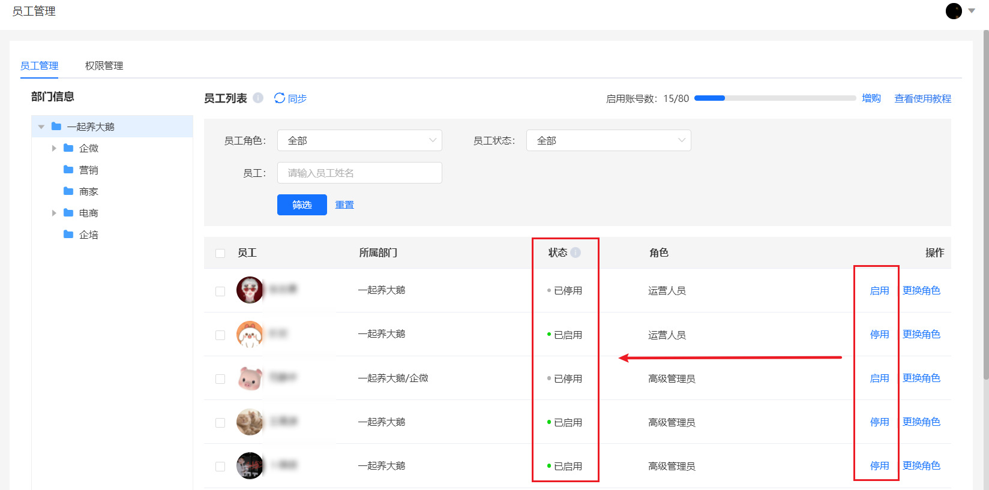Switch to the 权限管理 tab

coord(104,65)
